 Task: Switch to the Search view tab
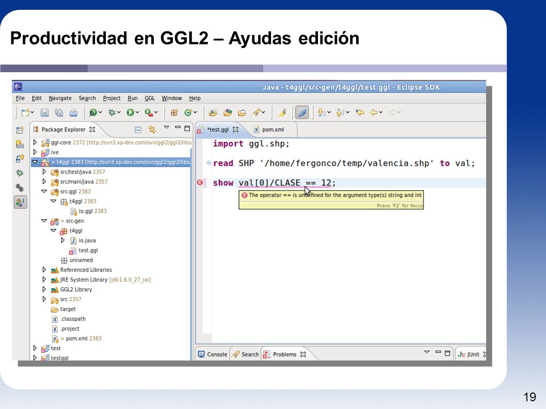[245, 354]
